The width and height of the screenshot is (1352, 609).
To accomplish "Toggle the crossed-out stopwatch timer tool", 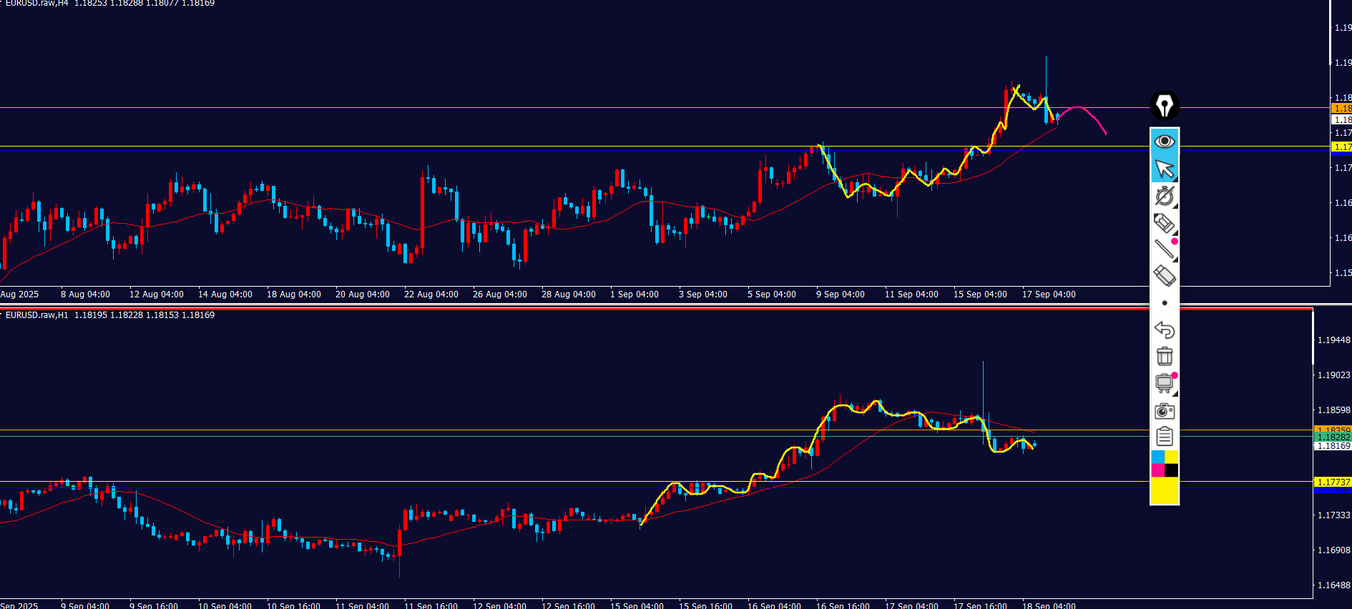I will pos(1164,196).
